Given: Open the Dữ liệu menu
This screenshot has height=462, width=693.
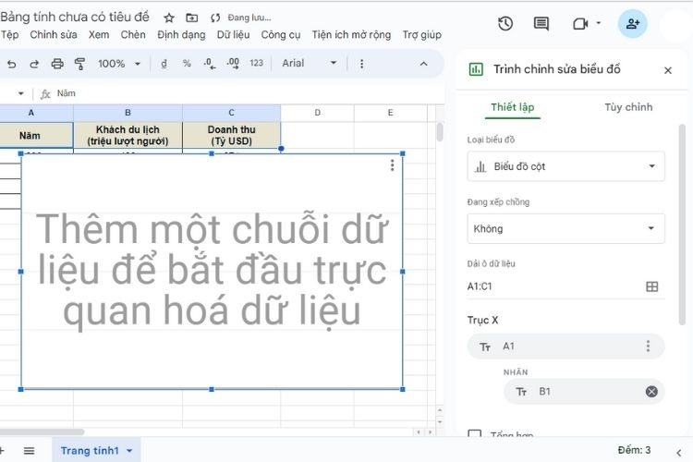Looking at the screenshot, I should (x=233, y=34).
